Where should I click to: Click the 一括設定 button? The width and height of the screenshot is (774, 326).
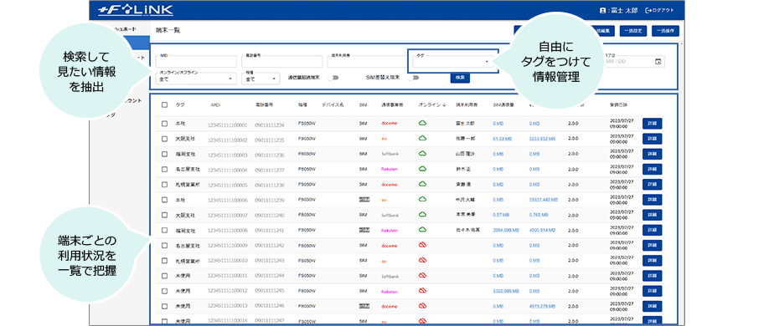click(x=632, y=31)
